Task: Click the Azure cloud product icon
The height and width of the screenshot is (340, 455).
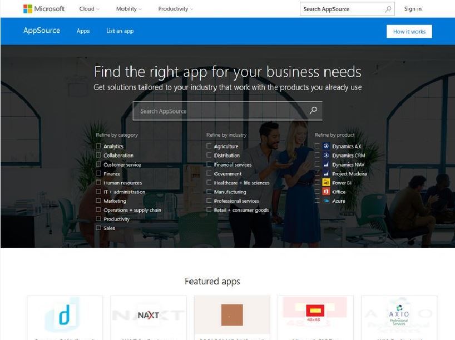Action: (x=326, y=201)
